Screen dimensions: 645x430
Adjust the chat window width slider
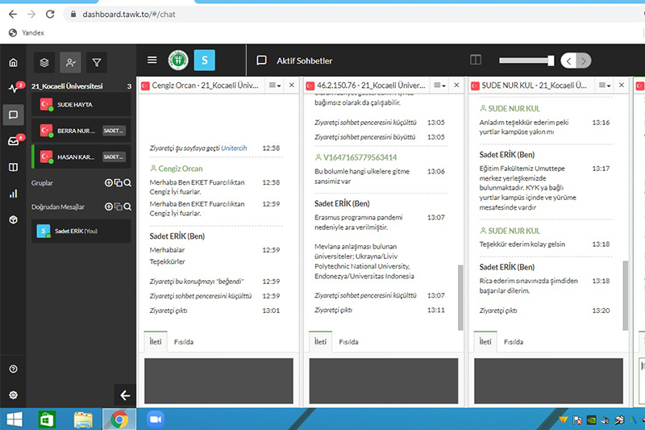[x=551, y=61]
